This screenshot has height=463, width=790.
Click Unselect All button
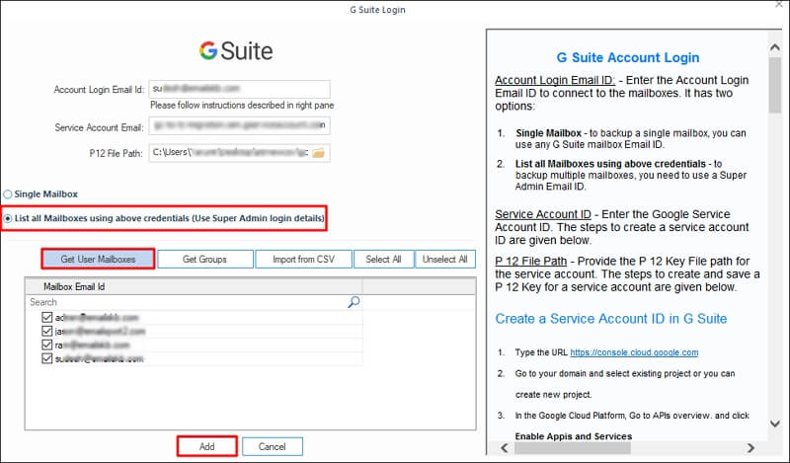point(445,259)
